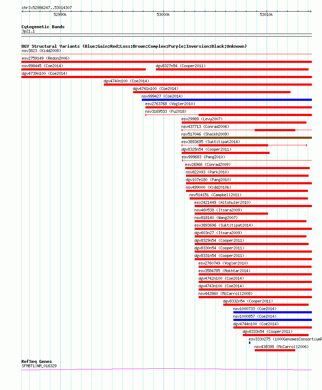Image resolution: width=322 pixels, height=390 pixels.
Task: Click the Cytogenetic Bands track title
Action: tap(43, 27)
